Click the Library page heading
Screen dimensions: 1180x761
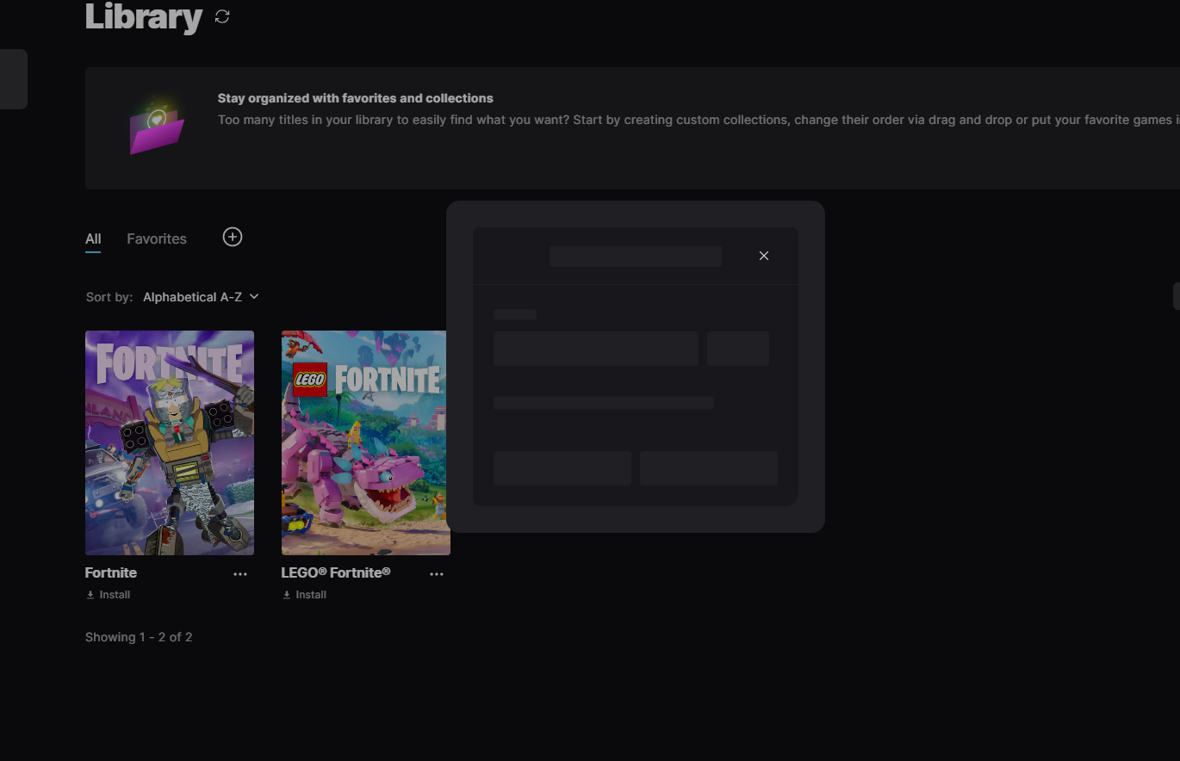click(144, 16)
